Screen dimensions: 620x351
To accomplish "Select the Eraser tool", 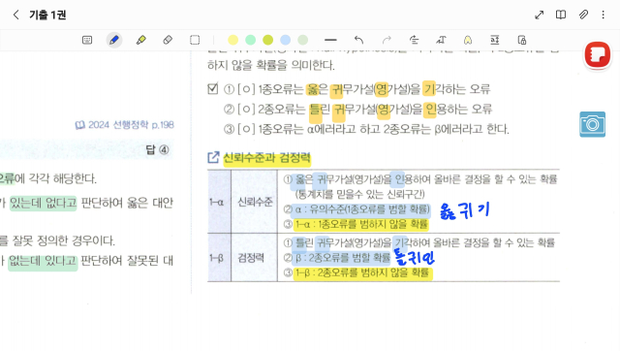I will 168,40.
